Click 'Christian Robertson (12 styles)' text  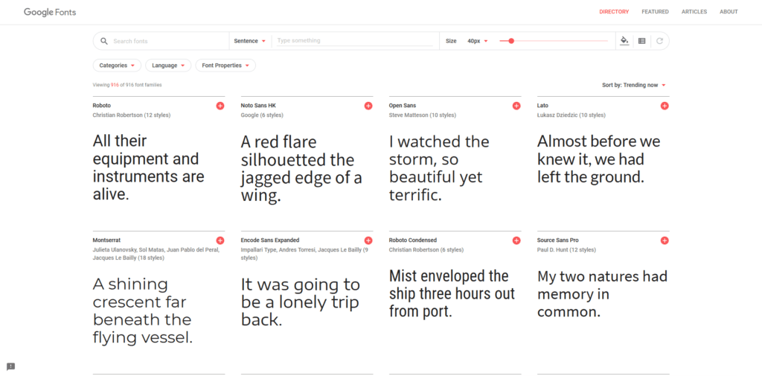pos(132,115)
